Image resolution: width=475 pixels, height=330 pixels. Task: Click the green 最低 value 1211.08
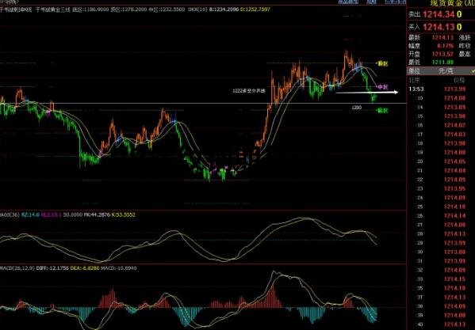click(442, 63)
